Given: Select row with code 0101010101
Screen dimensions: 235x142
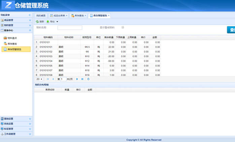Looking at the screenshot, I should point(97,47).
